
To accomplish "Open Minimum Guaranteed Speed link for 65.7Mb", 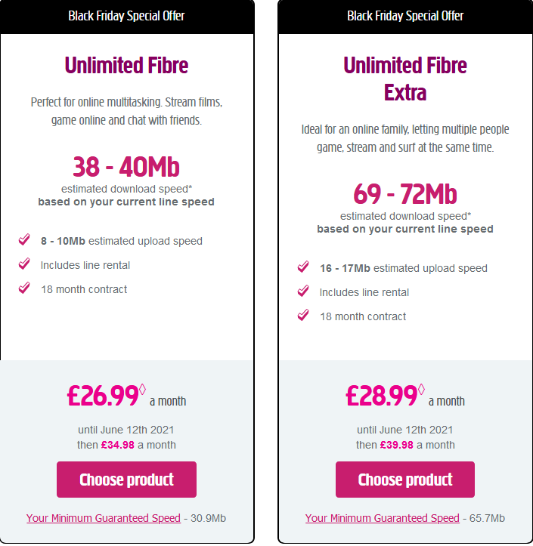I will 383,518.
